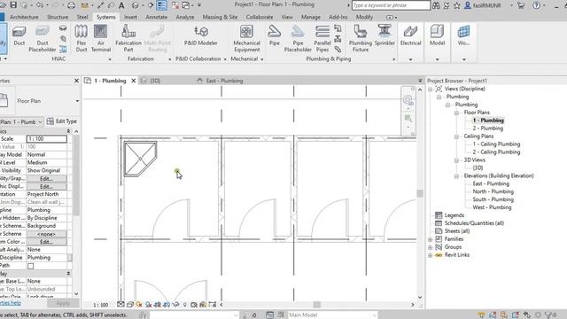Click the 1 : 100 scale in view control bar
This screenshot has width=567, height=319.
click(100, 305)
